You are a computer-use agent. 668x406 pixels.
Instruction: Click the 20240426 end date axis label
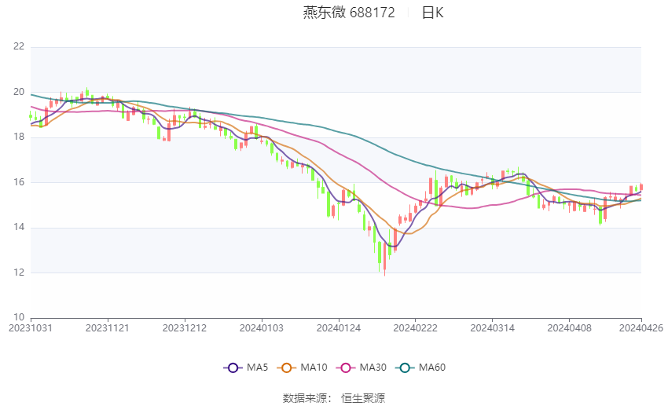pyautogui.click(x=641, y=327)
